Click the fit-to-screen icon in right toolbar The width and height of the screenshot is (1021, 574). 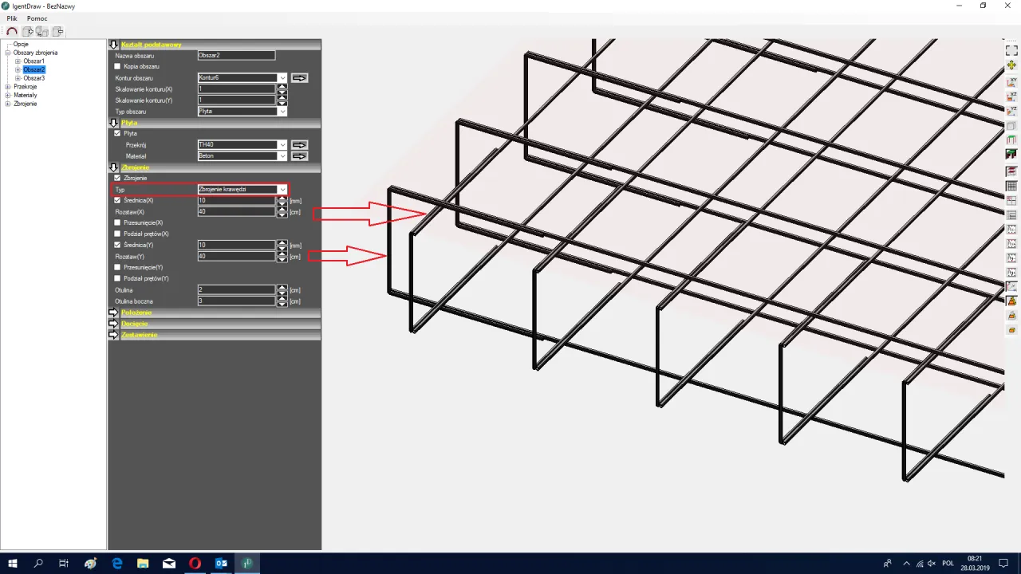[x=1011, y=50]
